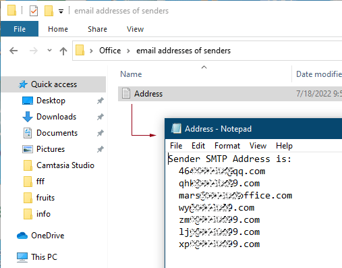This screenshot has height=268, width=342.
Task: Switch to the Home ribbon tab
Action: click(x=58, y=29)
